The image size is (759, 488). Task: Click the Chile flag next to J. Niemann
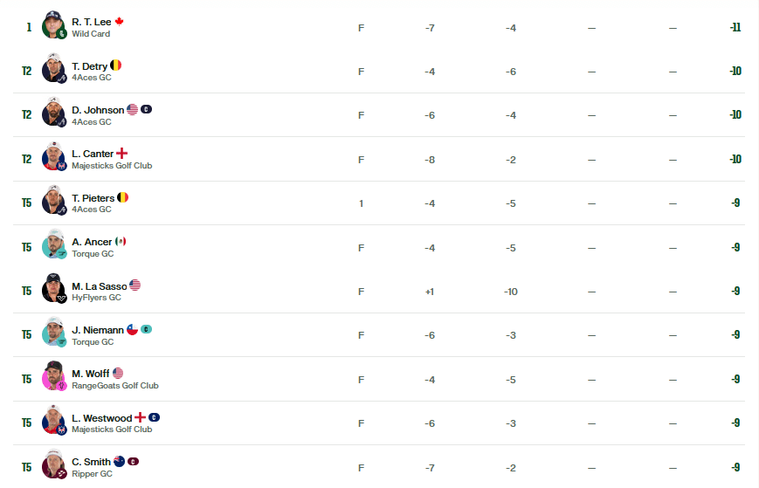[x=132, y=329]
